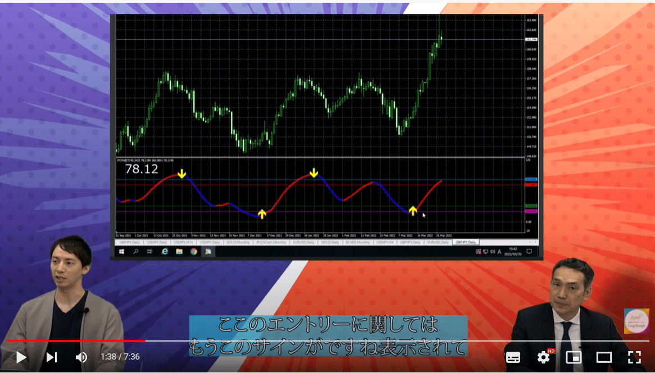Click the 21 Sep 2021 date label

pos(124,236)
